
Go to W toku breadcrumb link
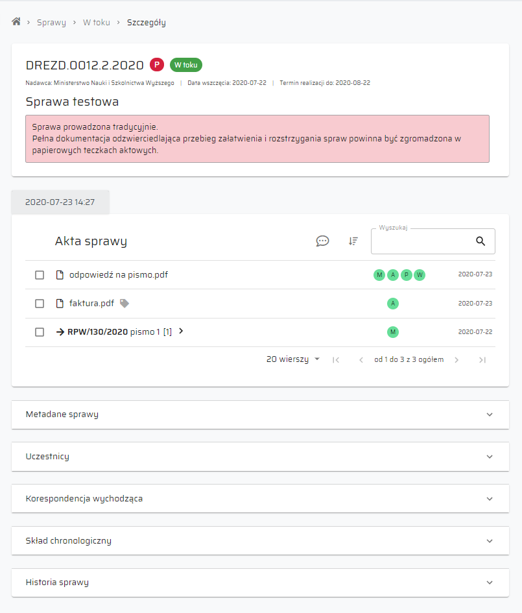[96, 22]
